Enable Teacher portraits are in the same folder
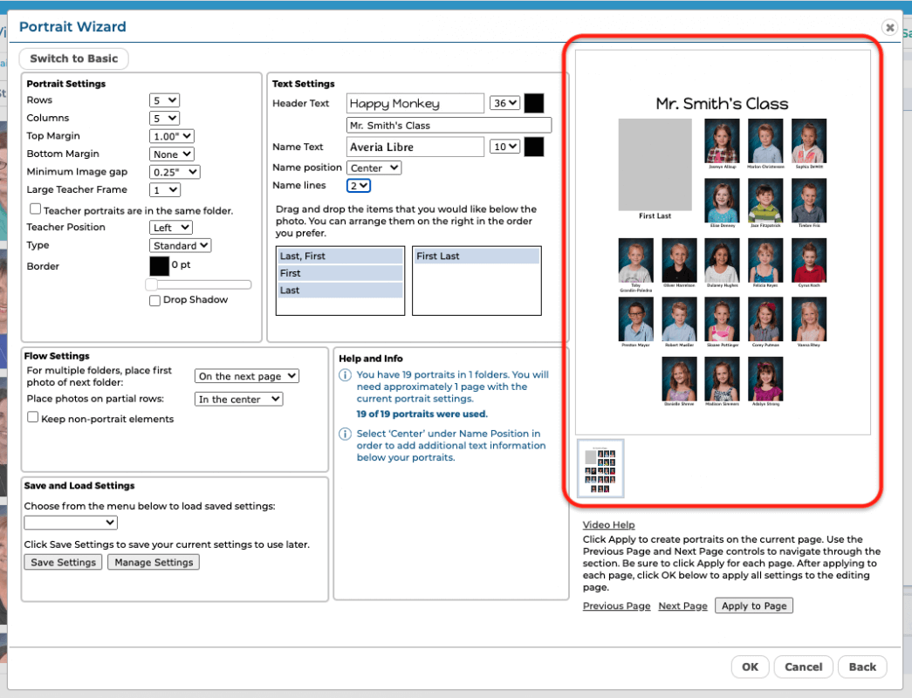 coord(36,209)
